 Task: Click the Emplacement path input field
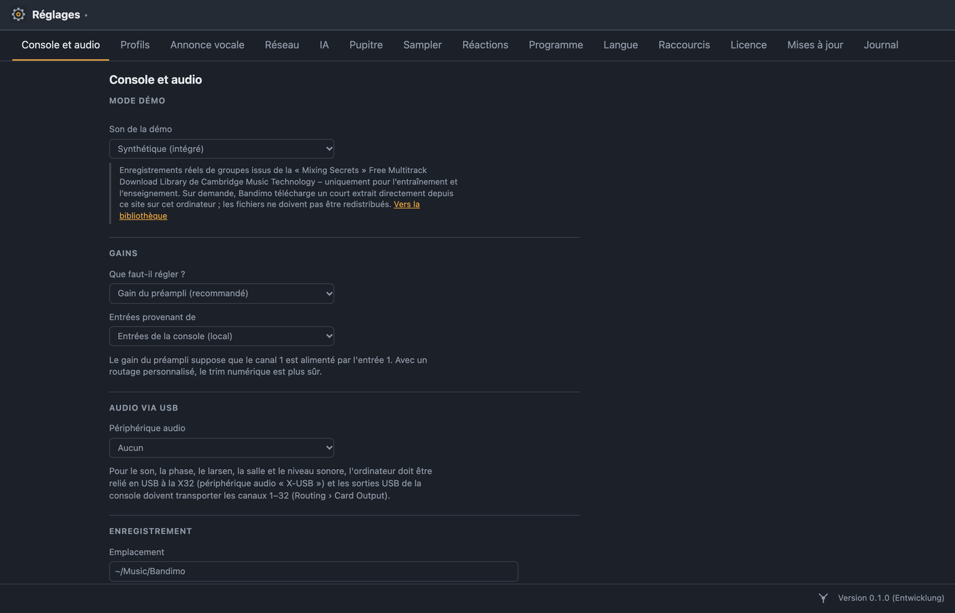(x=314, y=571)
